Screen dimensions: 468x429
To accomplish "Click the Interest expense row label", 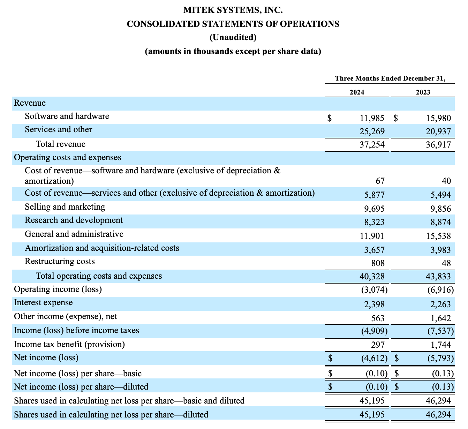I will click(x=43, y=302).
